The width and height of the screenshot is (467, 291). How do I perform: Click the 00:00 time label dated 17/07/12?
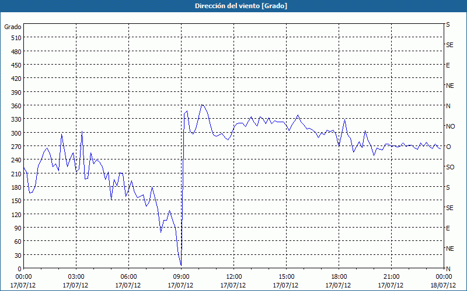[x=23, y=277]
